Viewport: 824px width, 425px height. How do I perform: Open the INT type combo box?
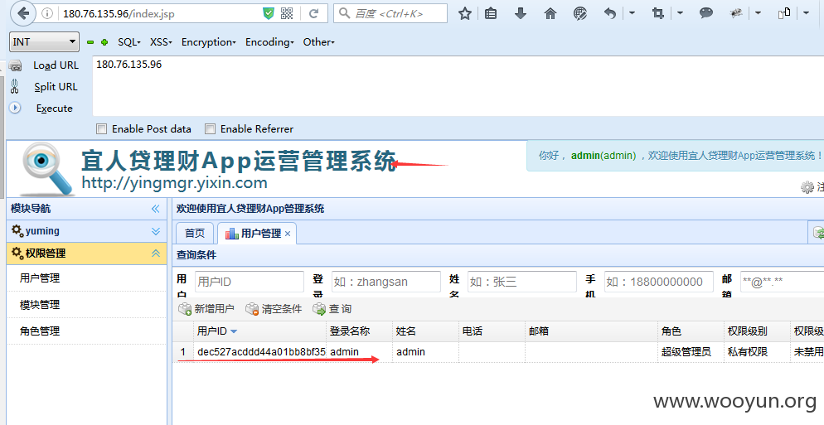[44, 42]
